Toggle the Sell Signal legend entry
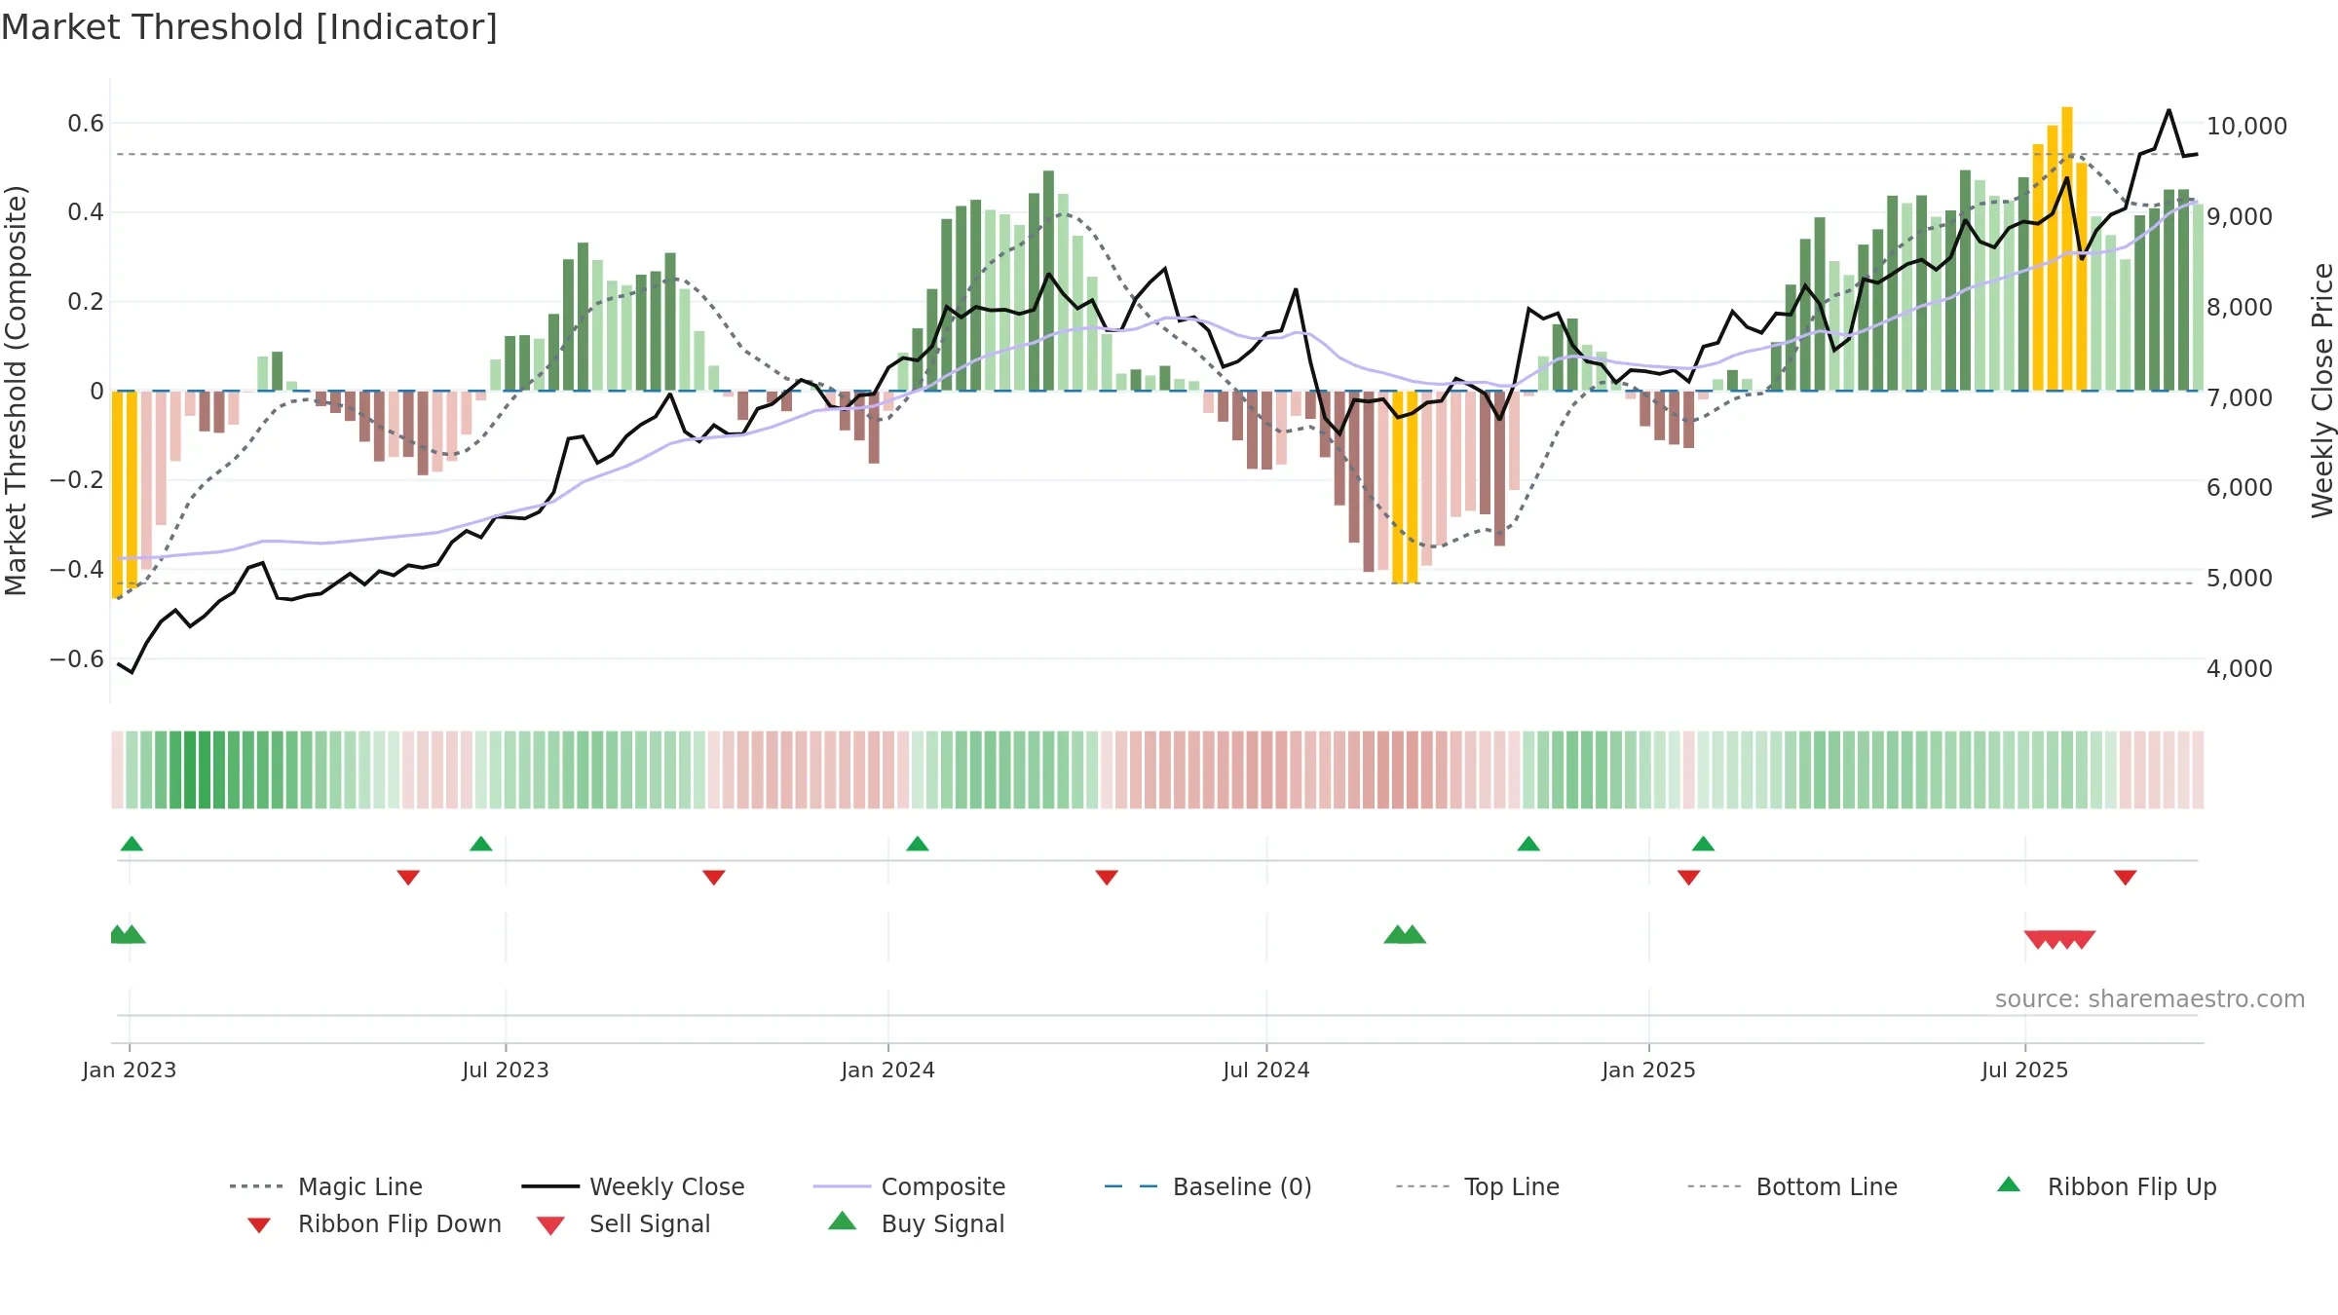The width and height of the screenshot is (2338, 1315). click(x=623, y=1223)
